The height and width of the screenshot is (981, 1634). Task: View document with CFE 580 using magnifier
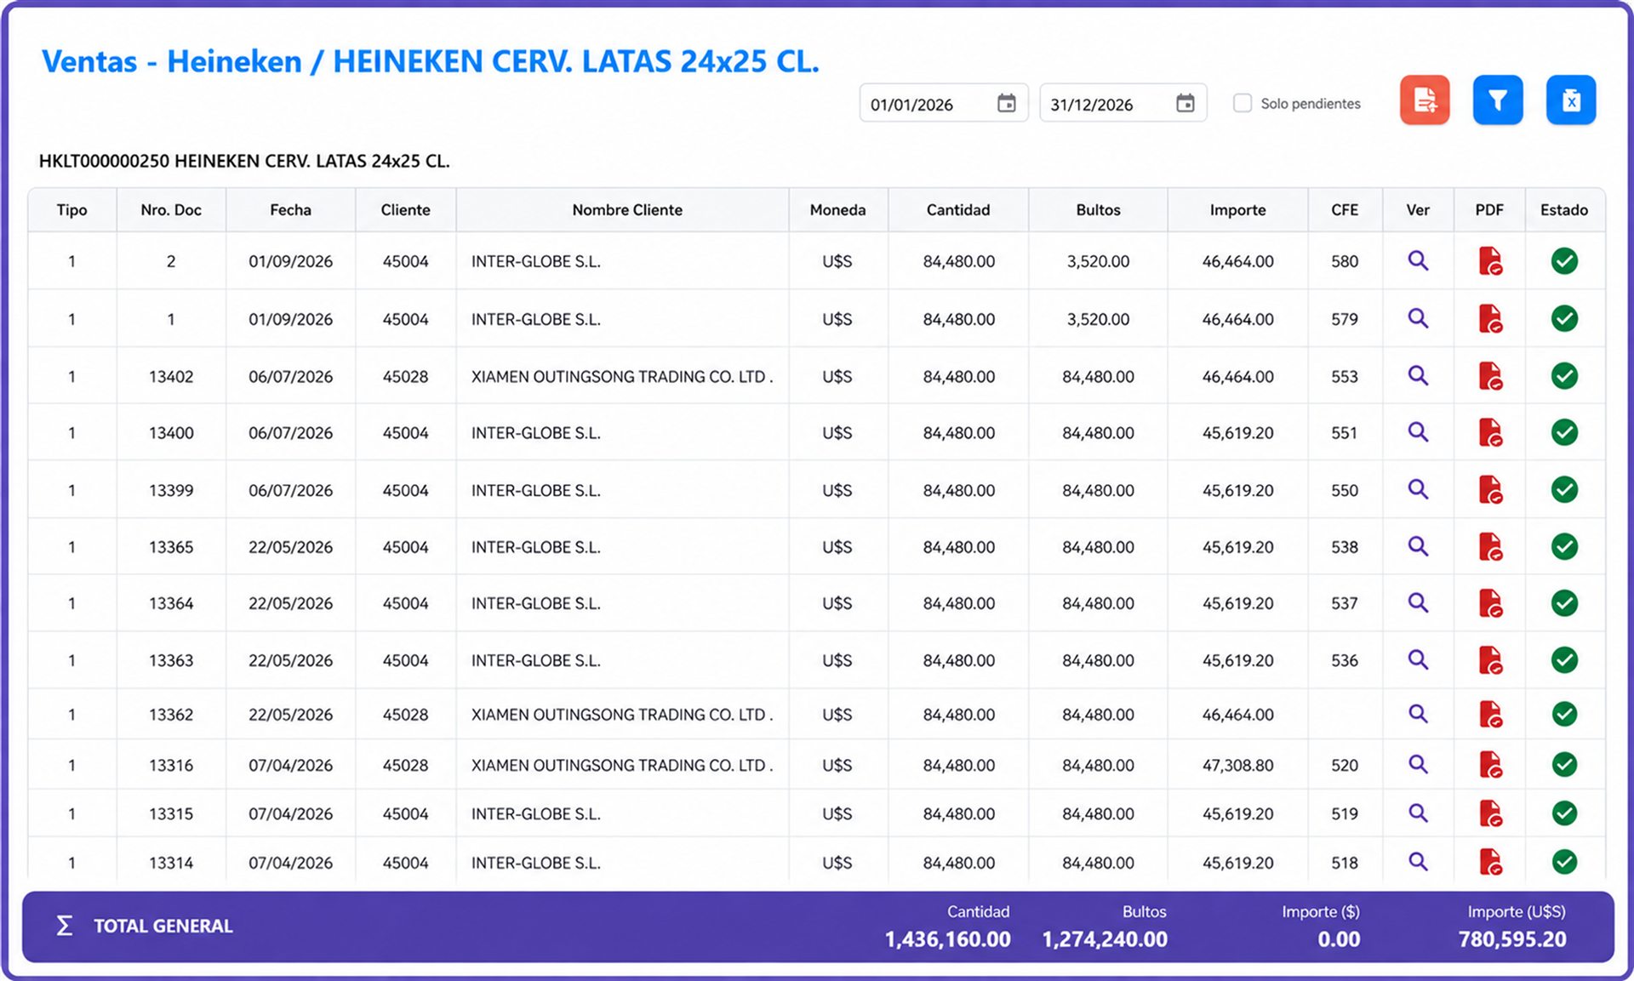tap(1418, 260)
